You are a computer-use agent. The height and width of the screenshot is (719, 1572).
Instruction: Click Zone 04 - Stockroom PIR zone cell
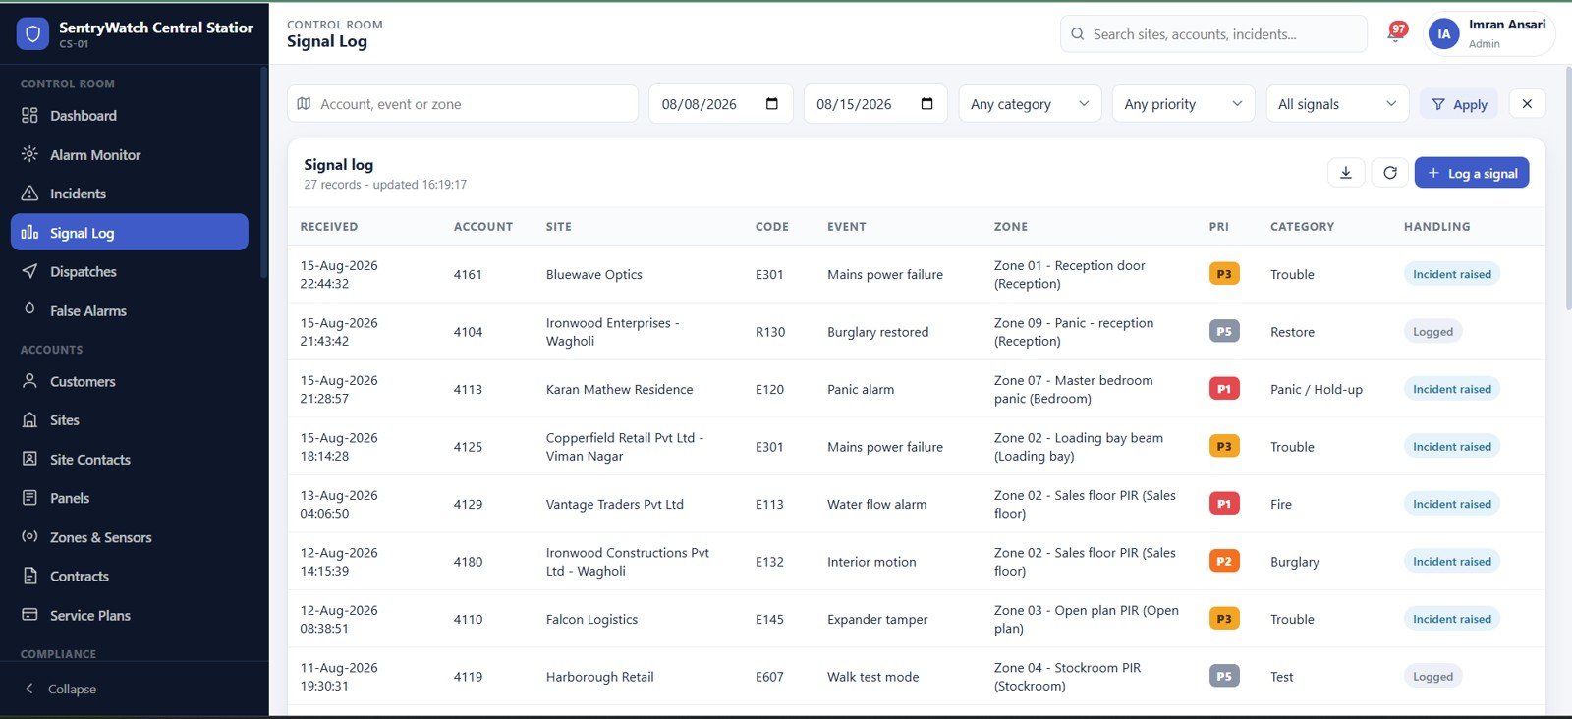point(1067,676)
